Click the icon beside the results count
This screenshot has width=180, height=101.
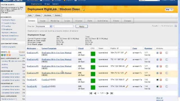(175, 26)
